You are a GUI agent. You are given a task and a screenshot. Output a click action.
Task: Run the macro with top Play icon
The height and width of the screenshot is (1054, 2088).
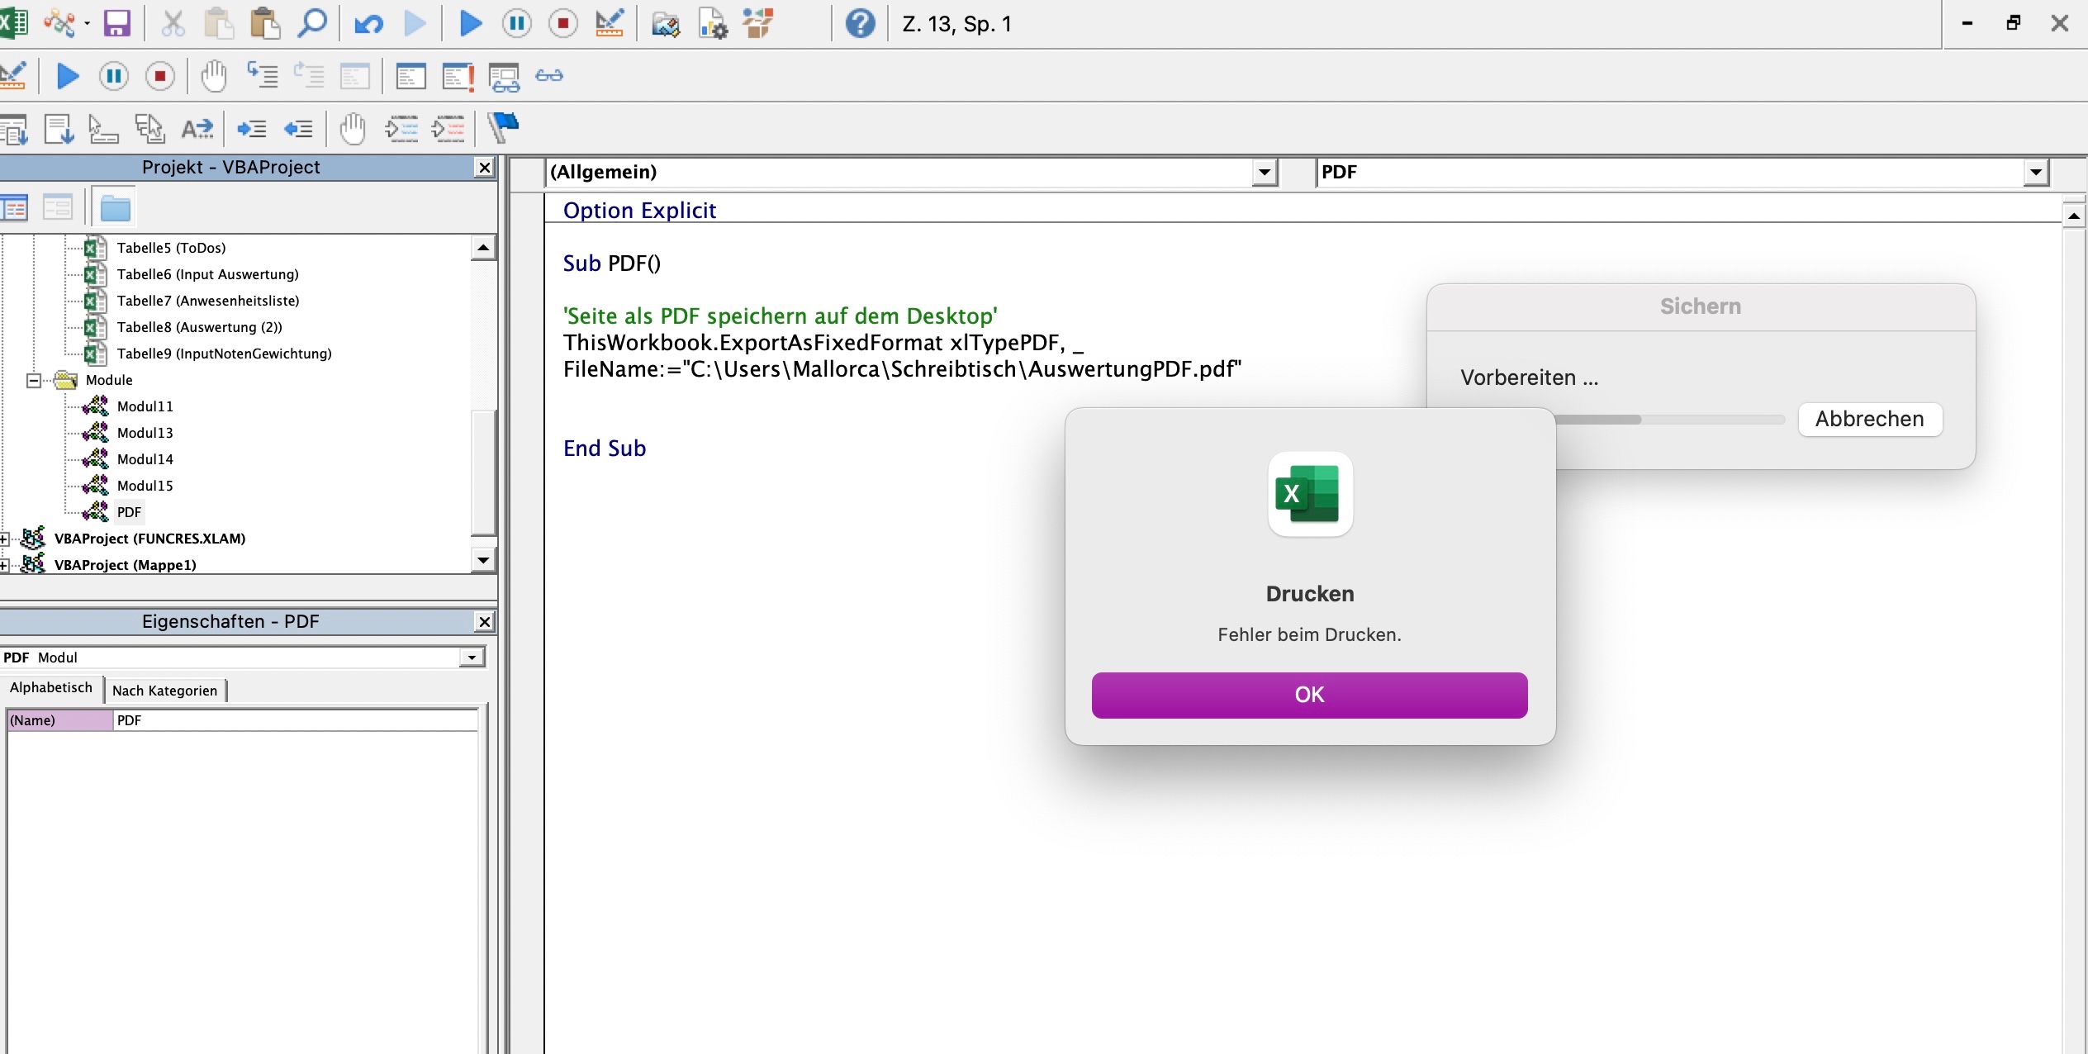470,23
